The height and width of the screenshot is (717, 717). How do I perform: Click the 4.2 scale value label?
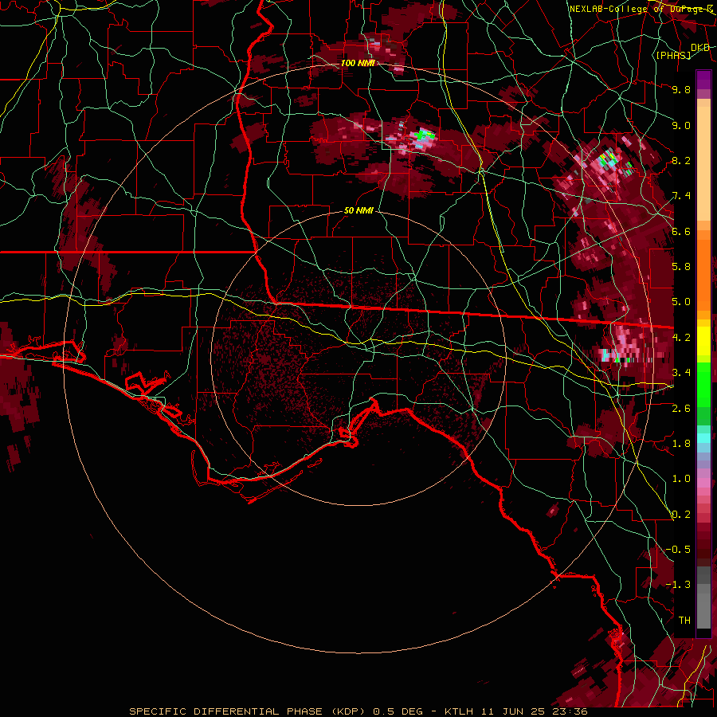coord(681,338)
